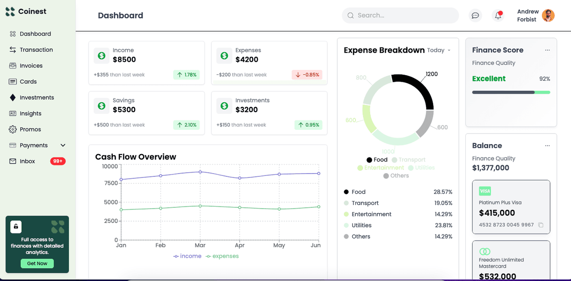
Task: Toggle the Entertainment legend in chart
Action: [x=381, y=168]
